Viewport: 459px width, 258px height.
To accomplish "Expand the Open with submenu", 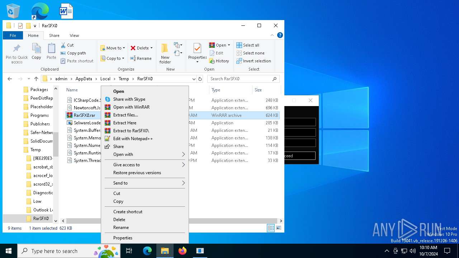I will [x=145, y=154].
